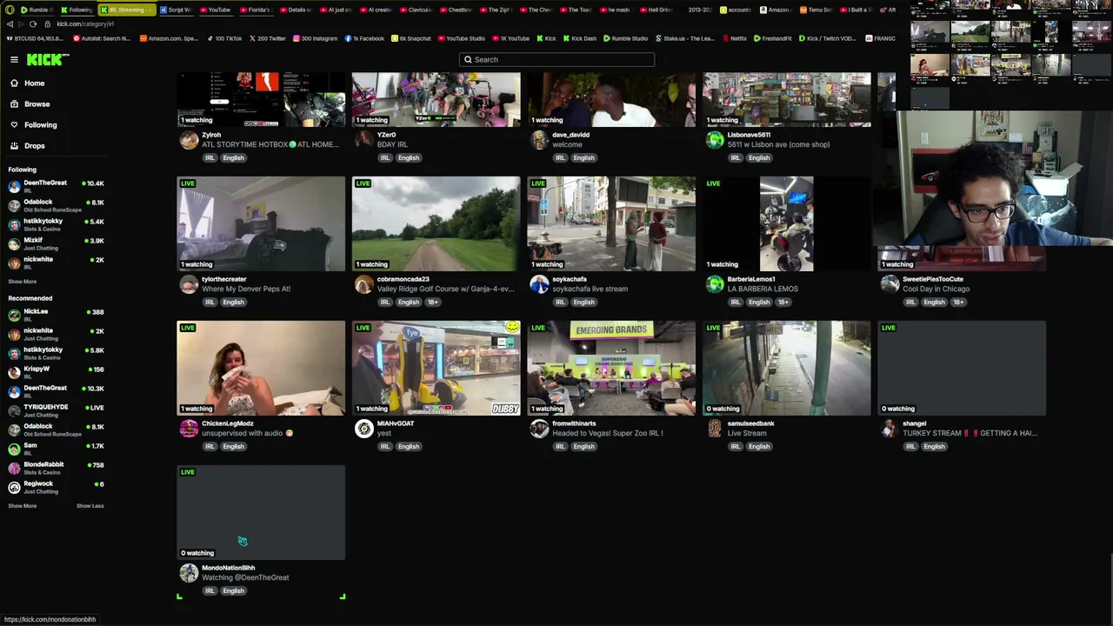Select the English tag under soykachafa
This screenshot has width=1113, height=626.
click(x=583, y=303)
